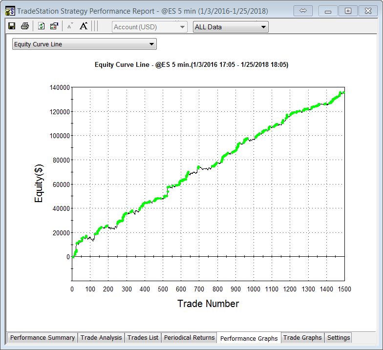This screenshot has height=350, width=383.
Task: Open the Trade Analysis tab
Action: point(101,337)
